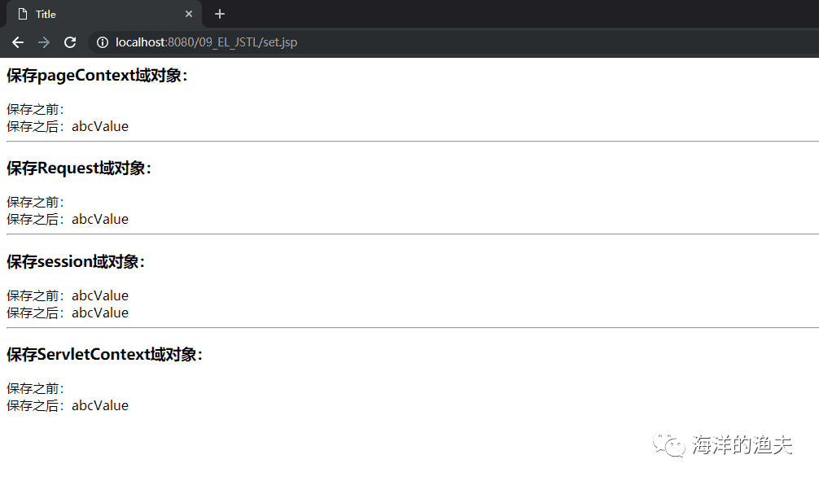Viewport: 819px width, 481px height.
Task: Click the 保存session域对象 heading
Action: click(77, 261)
